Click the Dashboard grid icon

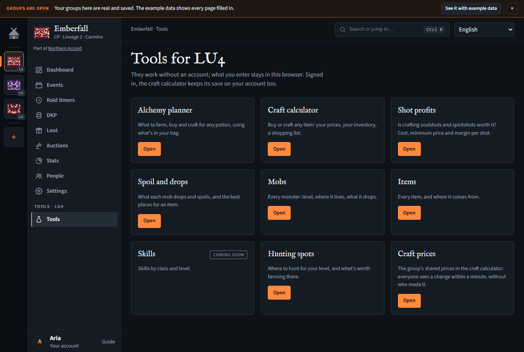tap(39, 70)
